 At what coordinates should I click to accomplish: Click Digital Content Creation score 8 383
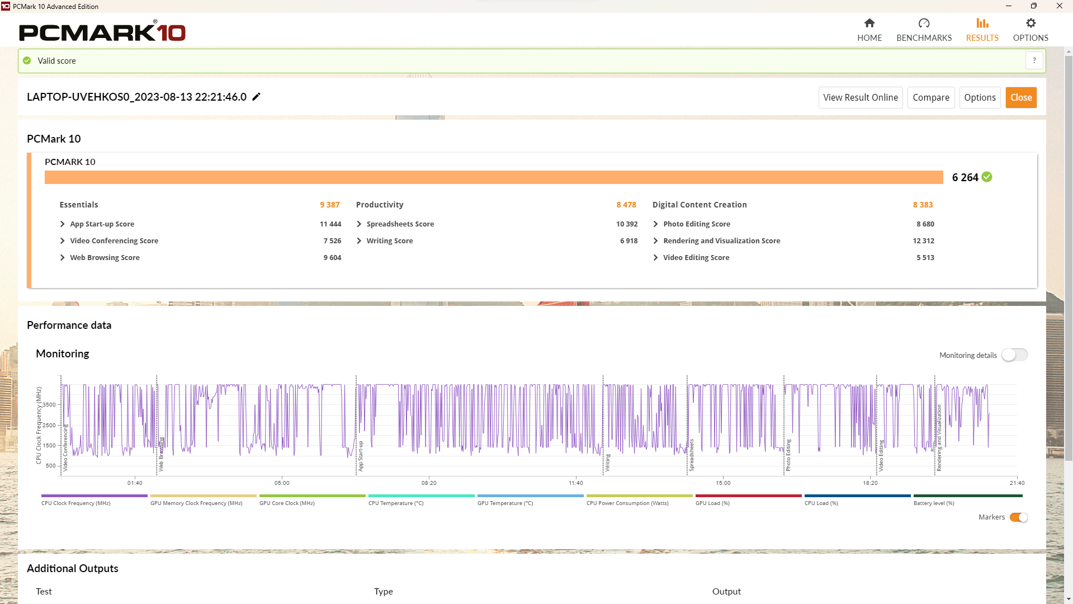pos(923,205)
